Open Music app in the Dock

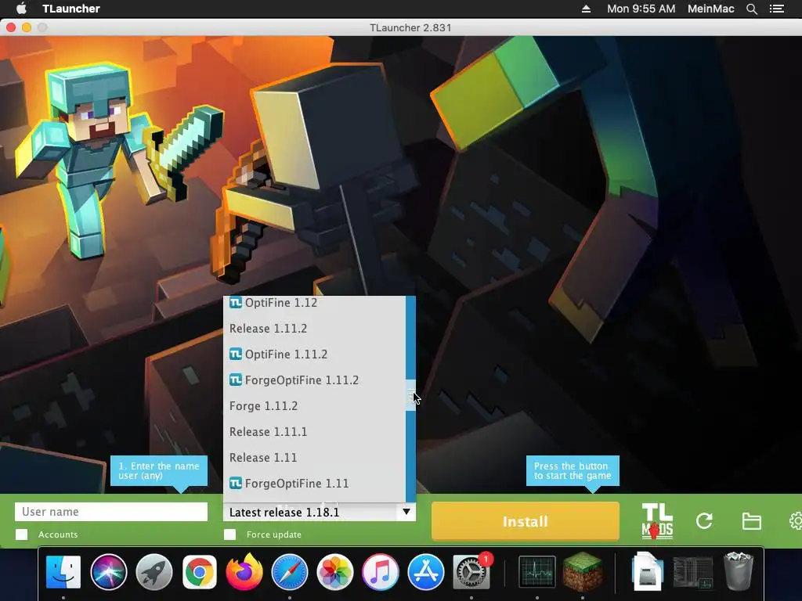[380, 572]
